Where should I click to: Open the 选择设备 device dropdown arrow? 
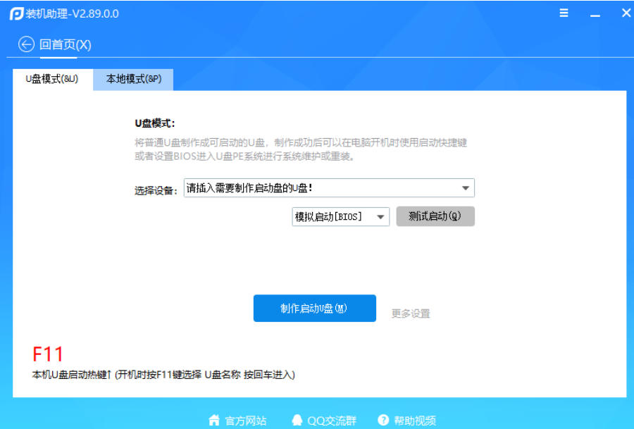click(466, 188)
